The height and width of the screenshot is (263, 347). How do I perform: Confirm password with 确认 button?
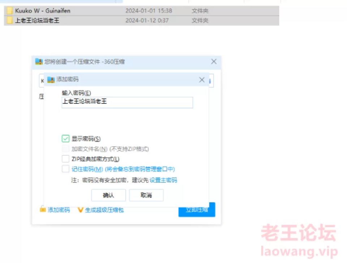108,195
